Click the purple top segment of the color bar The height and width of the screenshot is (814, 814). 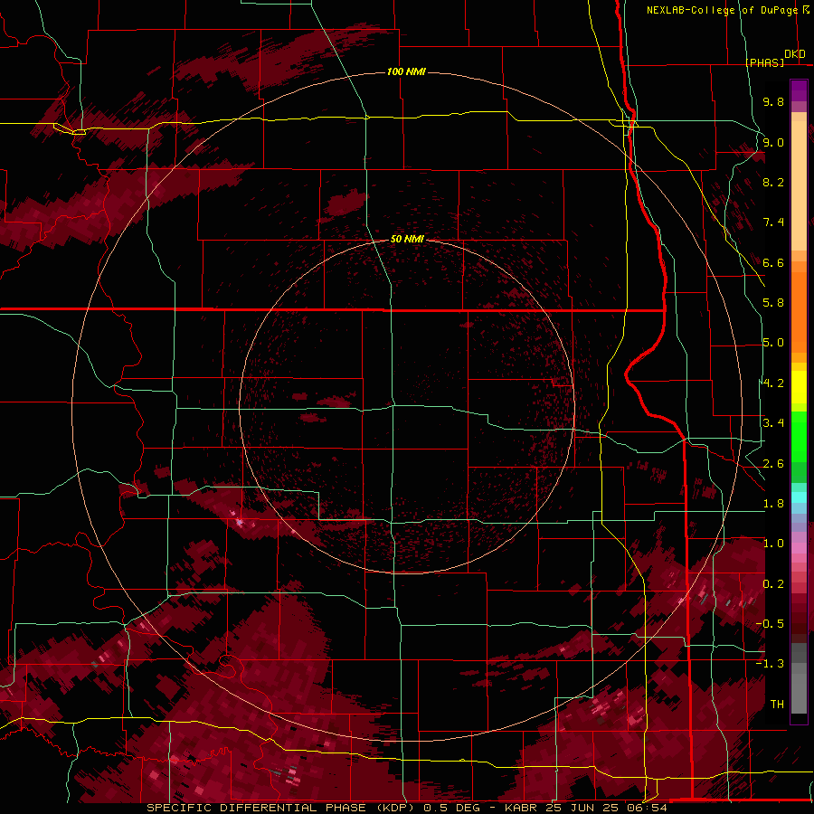pos(799,90)
